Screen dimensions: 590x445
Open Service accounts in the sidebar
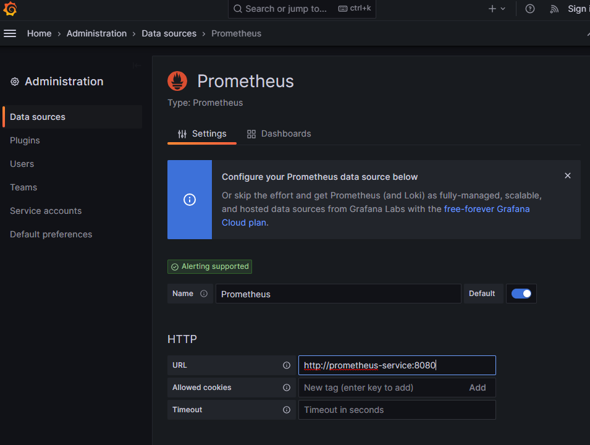pyautogui.click(x=46, y=211)
